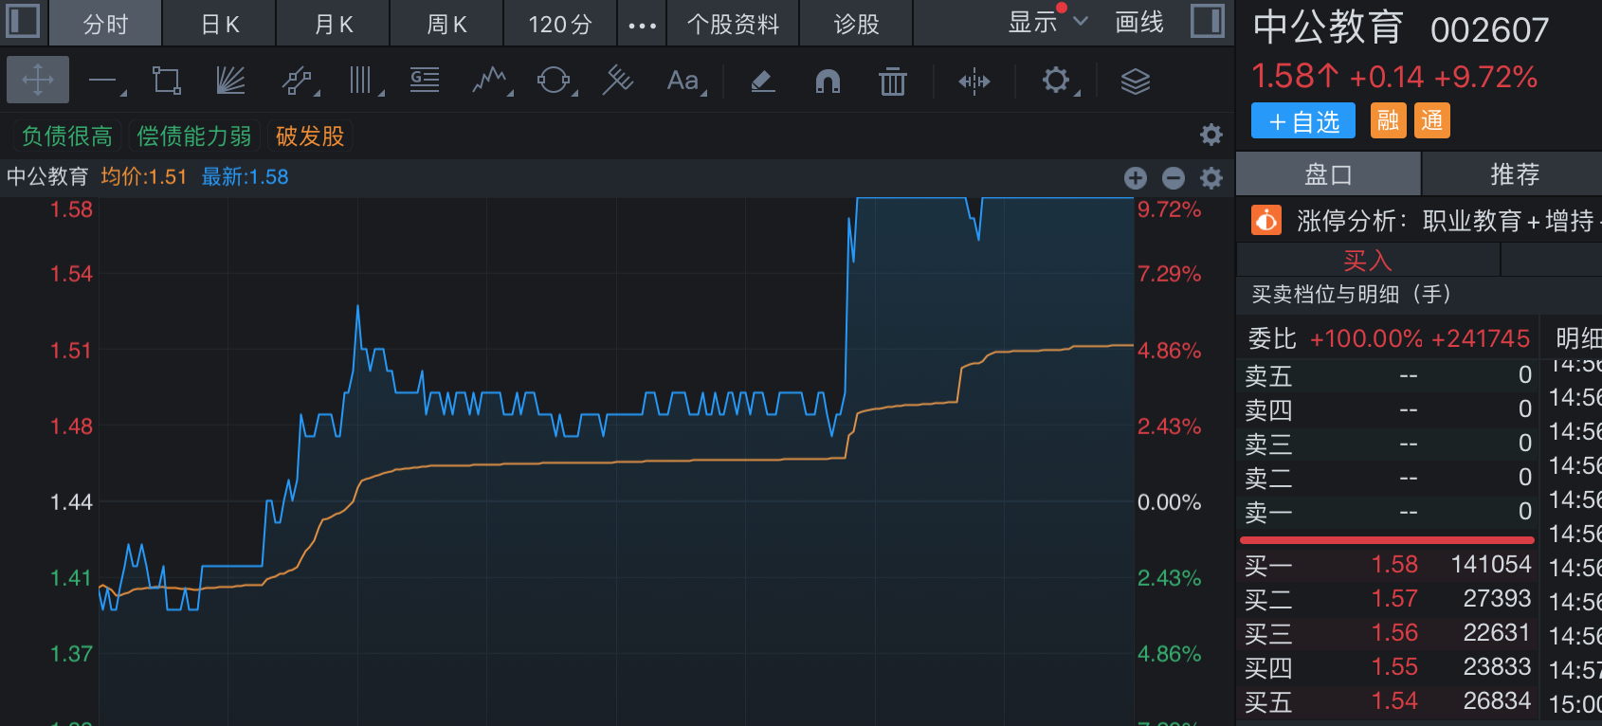Click the stock code 002607
Screen dimensions: 1602x726
(x=1489, y=30)
